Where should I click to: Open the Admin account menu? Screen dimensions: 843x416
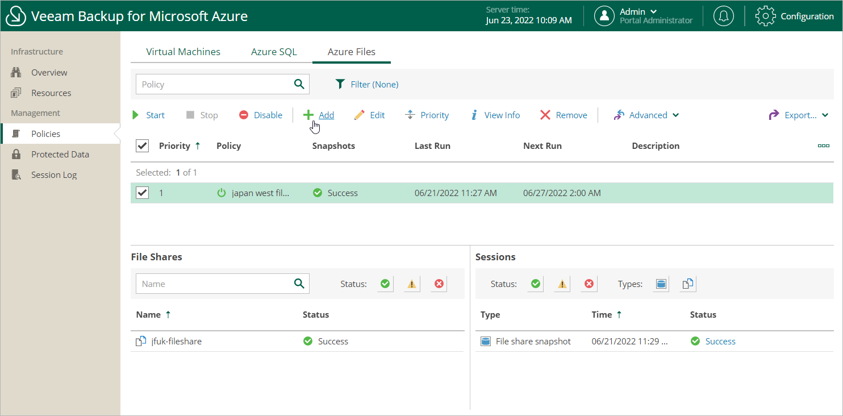638,12
